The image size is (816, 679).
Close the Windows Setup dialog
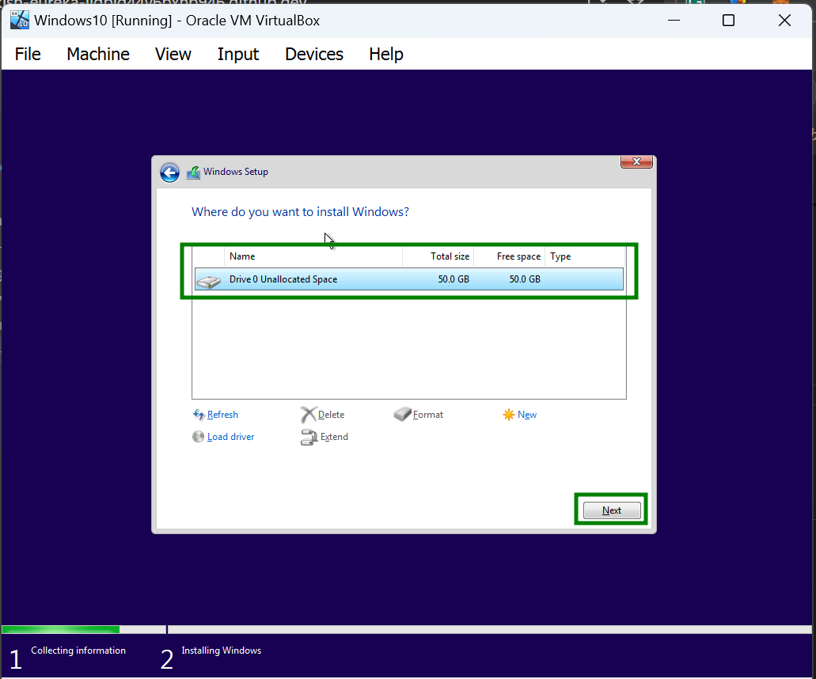[636, 161]
